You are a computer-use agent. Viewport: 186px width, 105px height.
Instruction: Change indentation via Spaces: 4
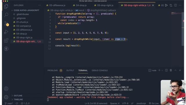coord(115,103)
